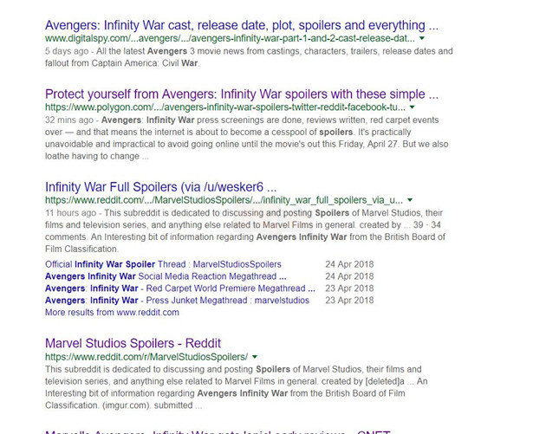Click the https://www.reddit.com/r/MarvelStudiosSpoilers/ URL text
Screen dimensions: 546x434
[x=146, y=357]
